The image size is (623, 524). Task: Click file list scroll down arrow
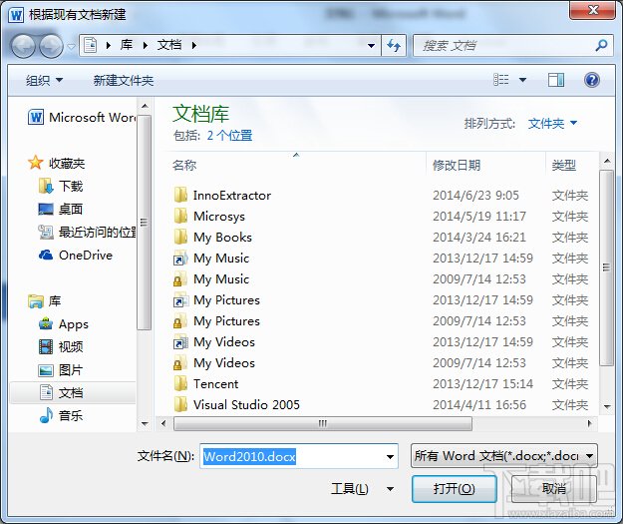click(x=607, y=406)
